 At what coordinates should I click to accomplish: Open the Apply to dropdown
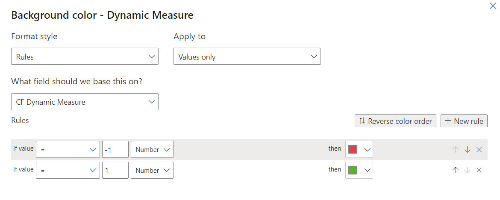pyautogui.click(x=247, y=57)
